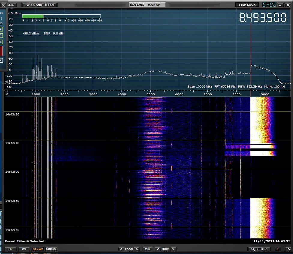Click the SQLC THR. button

(x=259, y=249)
